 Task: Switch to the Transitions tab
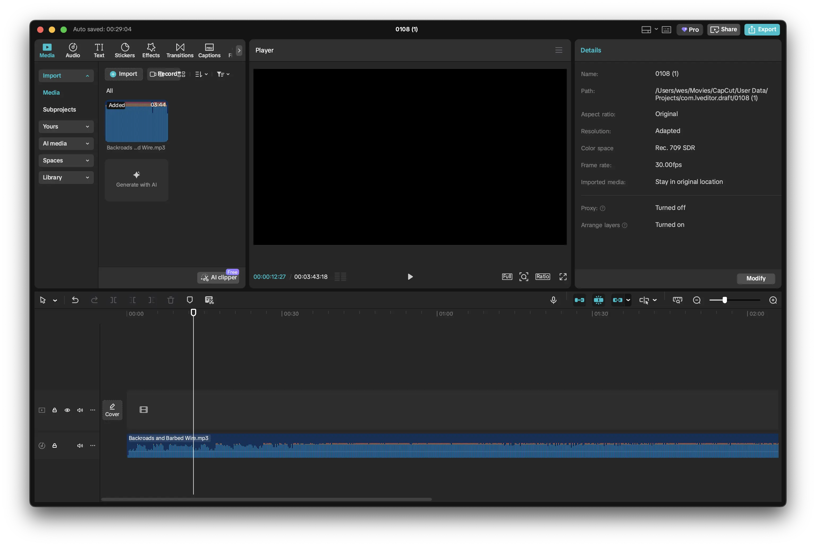179,50
